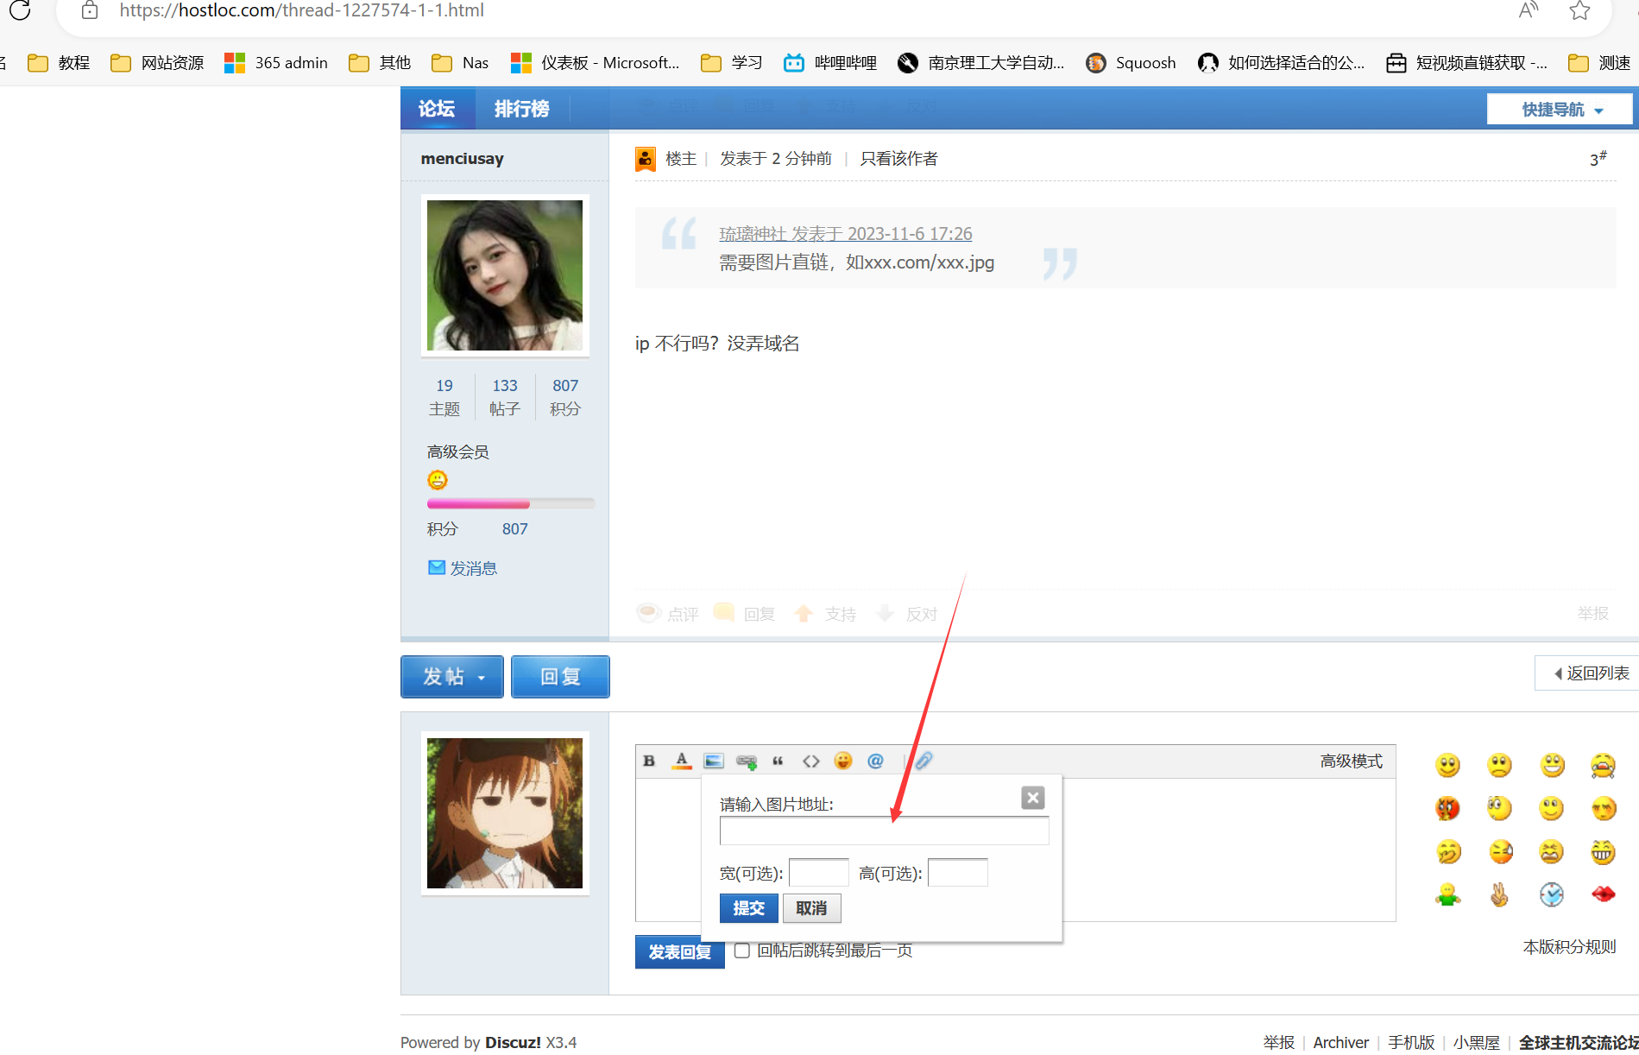
Task: Click the paperclip attachment icon
Action: click(924, 761)
